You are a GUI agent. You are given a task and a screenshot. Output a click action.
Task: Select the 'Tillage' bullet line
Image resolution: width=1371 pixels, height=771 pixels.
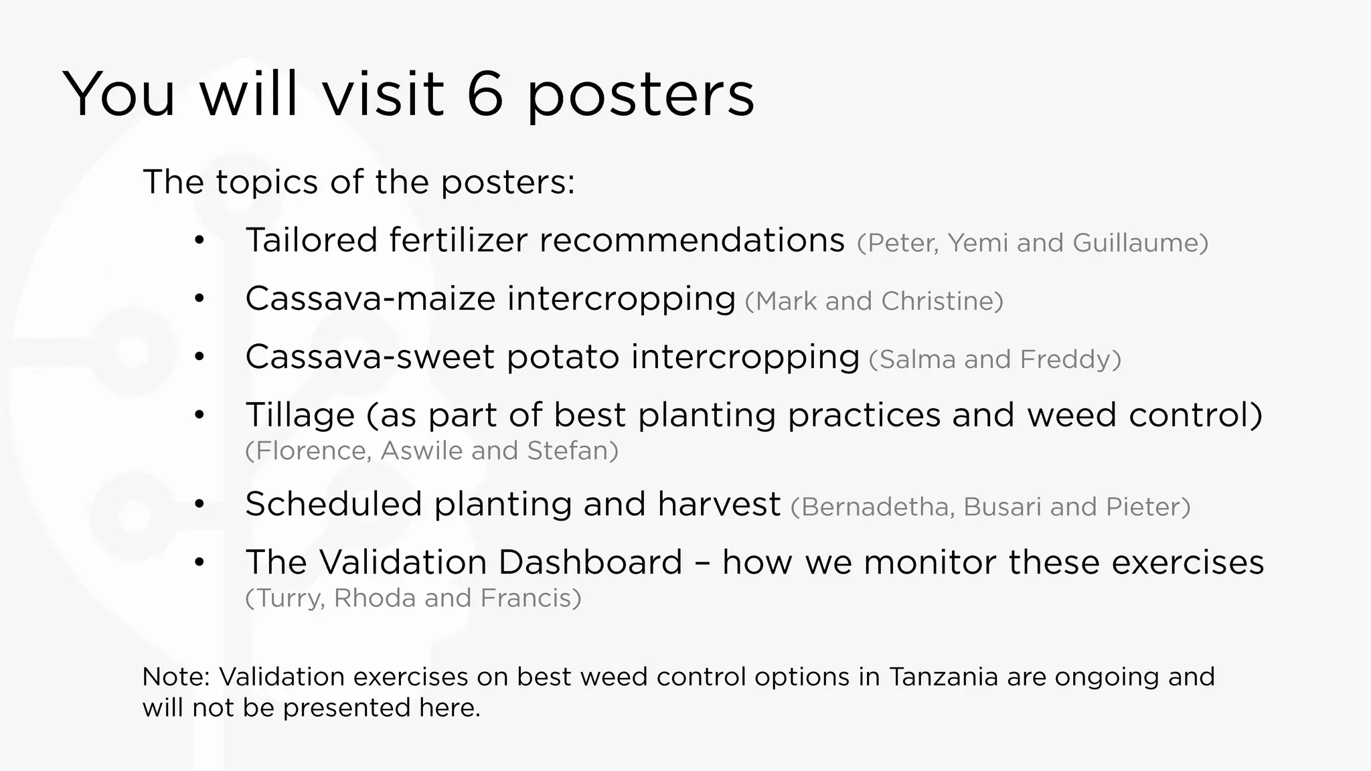[754, 415]
